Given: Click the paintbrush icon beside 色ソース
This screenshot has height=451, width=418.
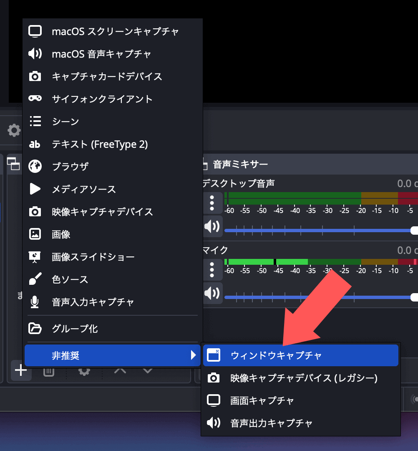Looking at the screenshot, I should (x=35, y=279).
